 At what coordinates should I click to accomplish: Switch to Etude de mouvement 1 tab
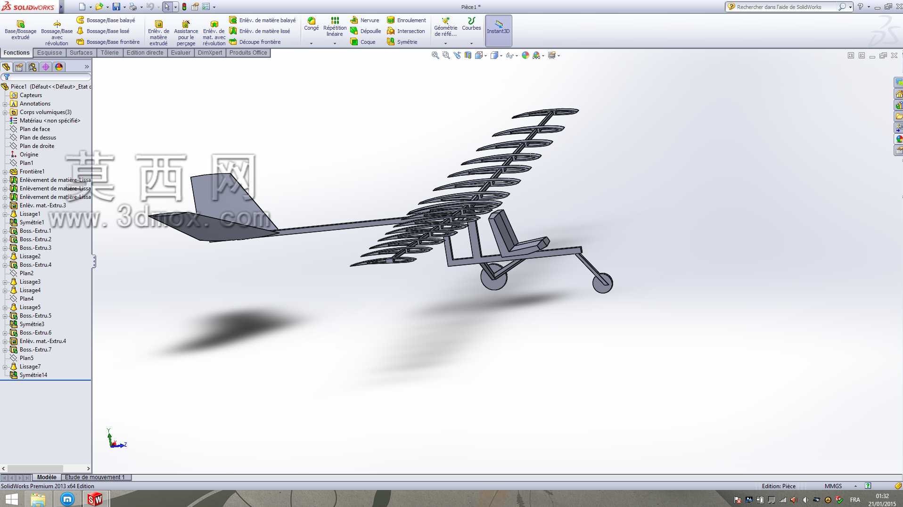pyautogui.click(x=95, y=477)
